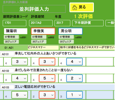
Task: Click 07管理部 tag under 李微笑
Action: [39, 37]
